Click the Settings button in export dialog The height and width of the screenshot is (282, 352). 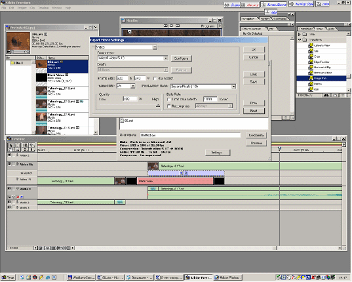(x=218, y=153)
